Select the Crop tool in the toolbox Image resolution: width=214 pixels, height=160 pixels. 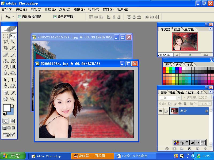pyautogui.click(x=6, y=48)
